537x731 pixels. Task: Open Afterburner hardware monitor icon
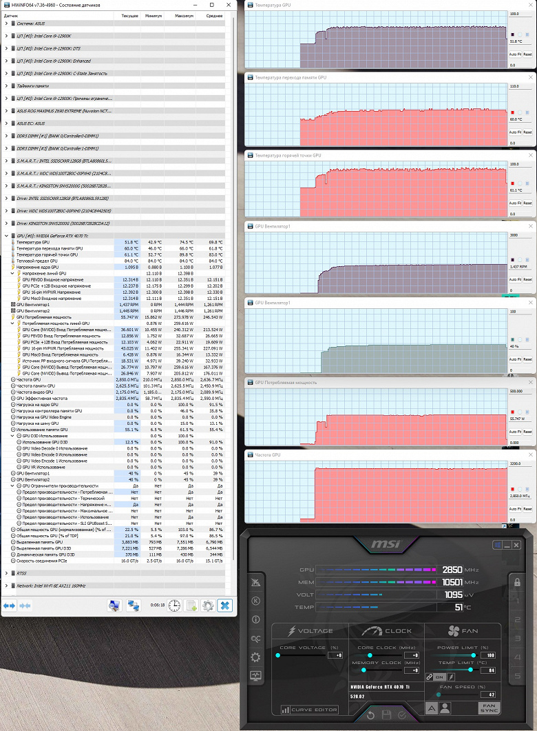pos(255,676)
